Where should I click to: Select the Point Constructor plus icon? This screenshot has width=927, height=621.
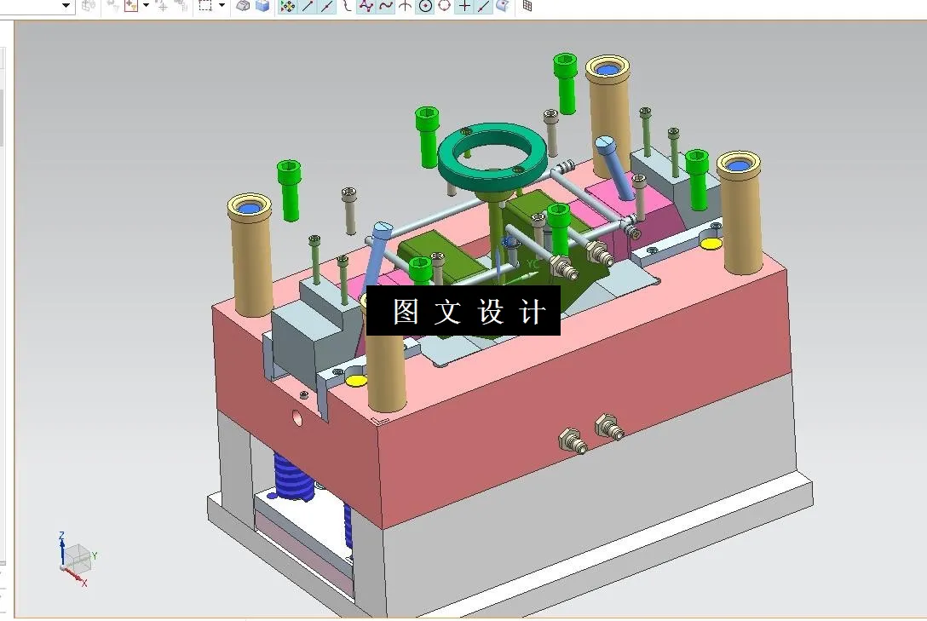(x=464, y=6)
